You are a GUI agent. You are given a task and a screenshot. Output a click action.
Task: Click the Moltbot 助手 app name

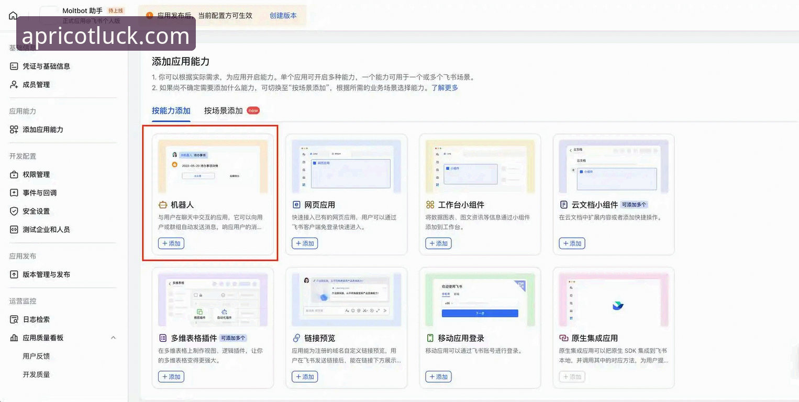click(x=82, y=10)
